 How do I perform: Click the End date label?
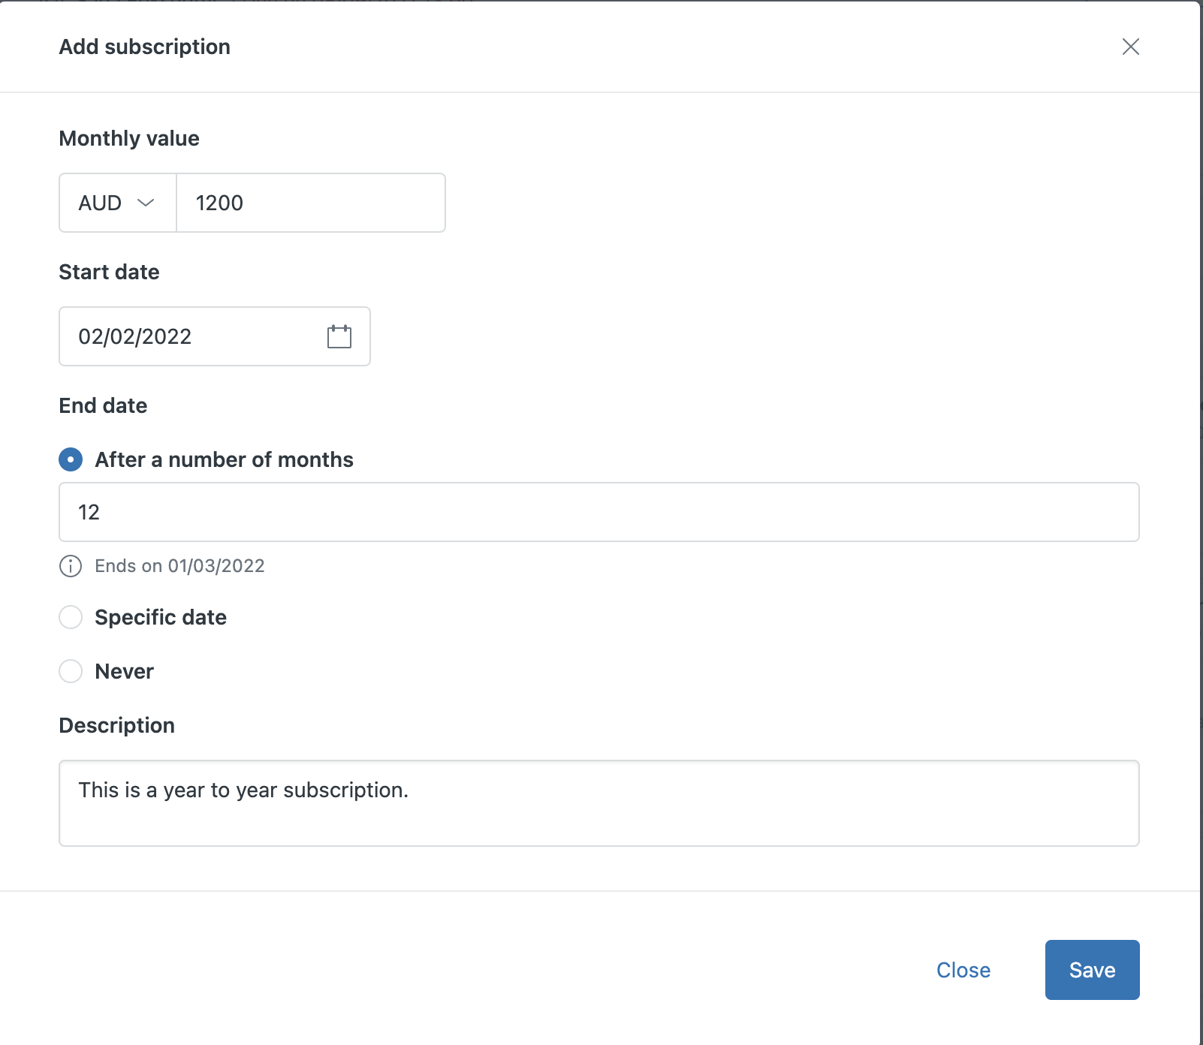click(103, 405)
